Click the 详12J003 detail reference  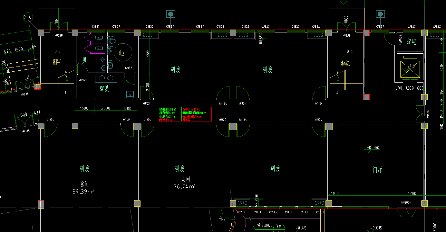tap(265, 225)
